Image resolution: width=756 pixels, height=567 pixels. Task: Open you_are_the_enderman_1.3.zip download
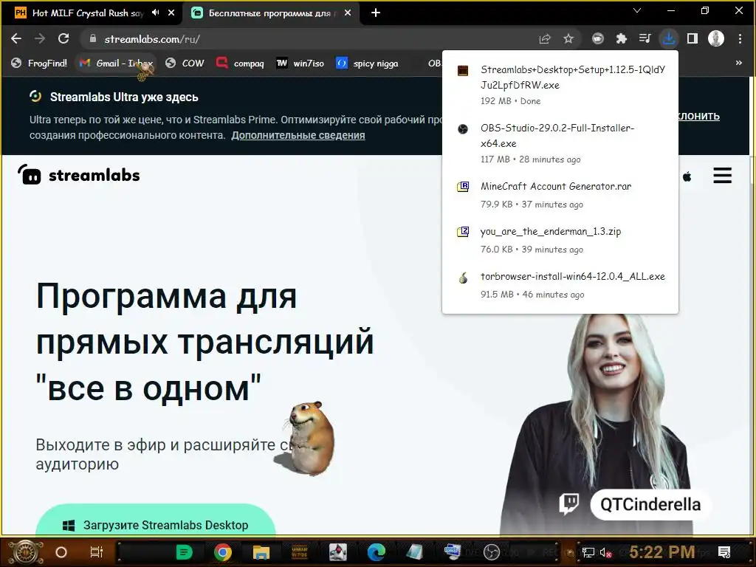tap(560, 240)
